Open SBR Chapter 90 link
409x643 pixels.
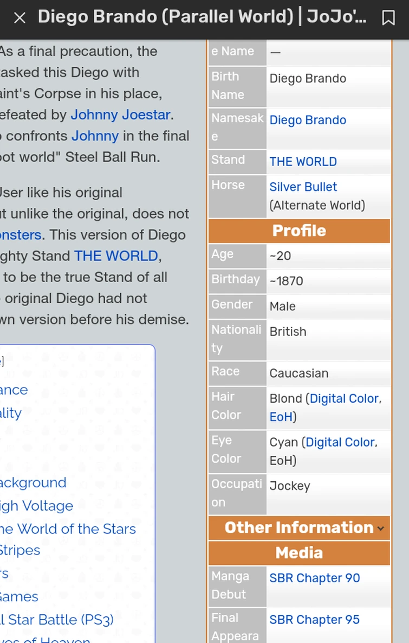314,578
